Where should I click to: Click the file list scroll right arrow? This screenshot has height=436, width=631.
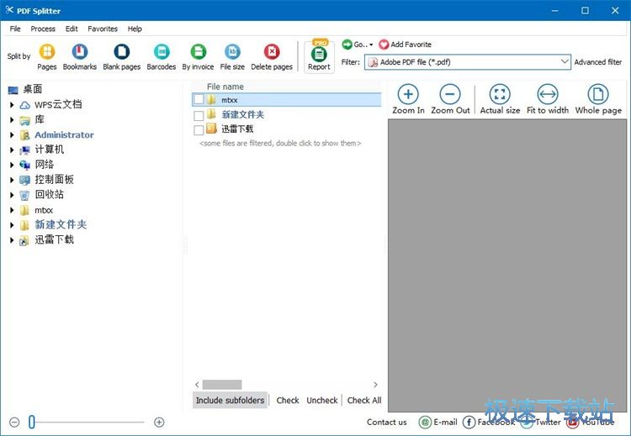coord(375,385)
